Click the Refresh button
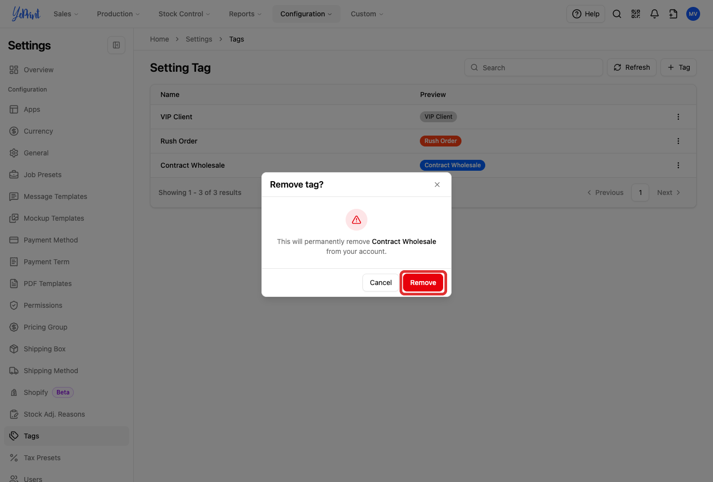713x482 pixels. coord(632,67)
